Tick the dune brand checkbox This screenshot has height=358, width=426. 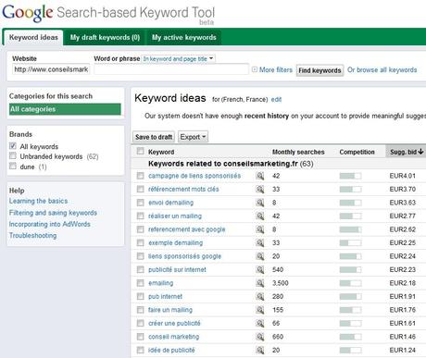pyautogui.click(x=13, y=167)
